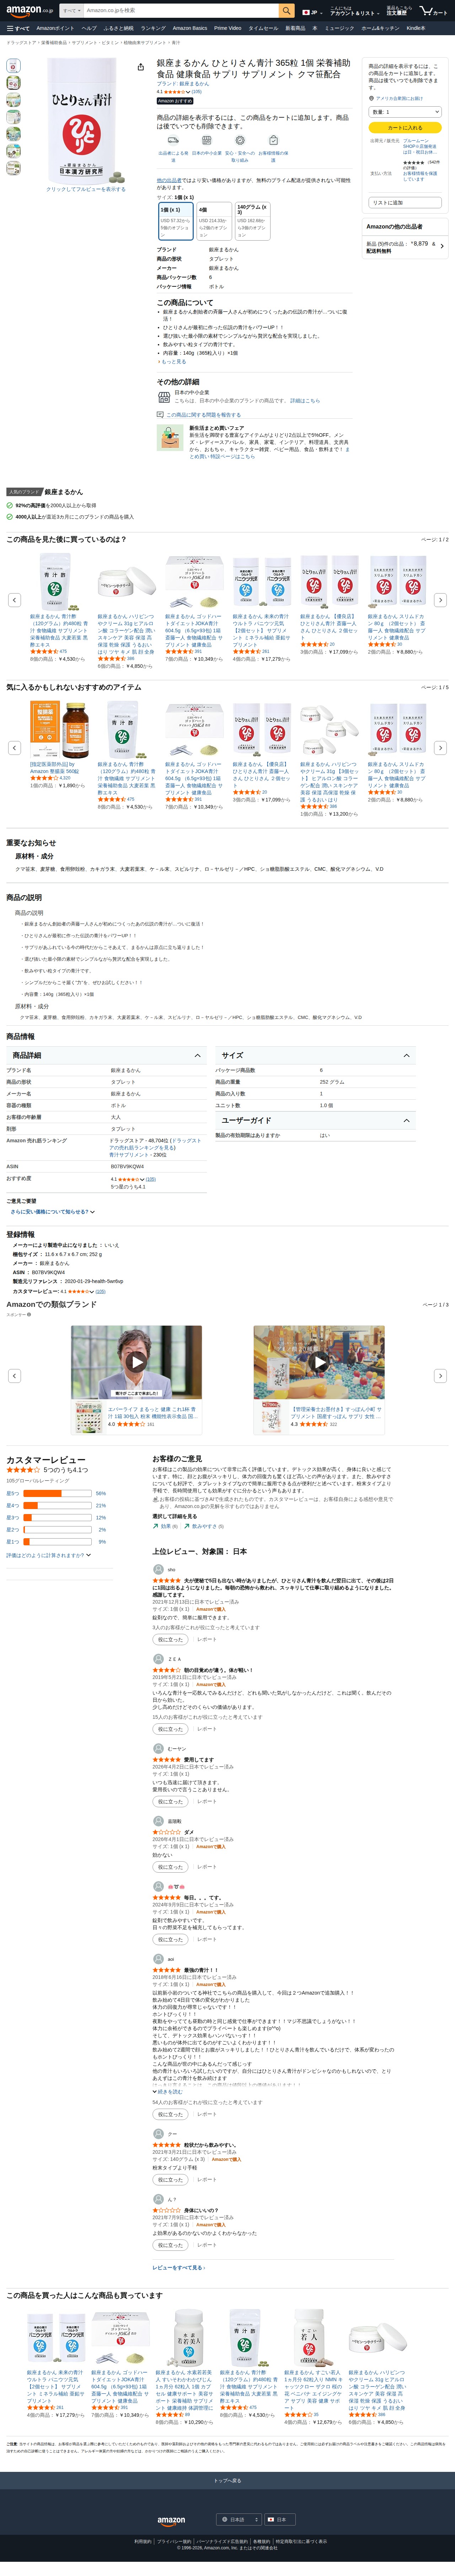Open the すべて hamburger menu
The height and width of the screenshot is (2576, 455).
click(x=18, y=28)
